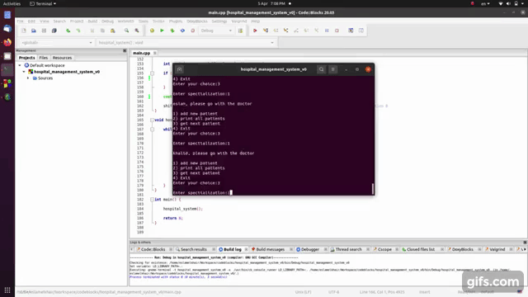528x297 pixels.
Task: Click the Save all files icon
Action: [x=54, y=31]
